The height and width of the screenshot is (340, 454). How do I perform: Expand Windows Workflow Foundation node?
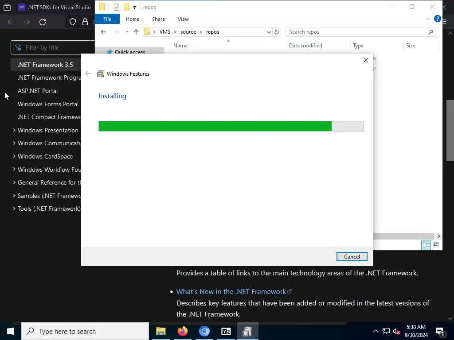14,169
